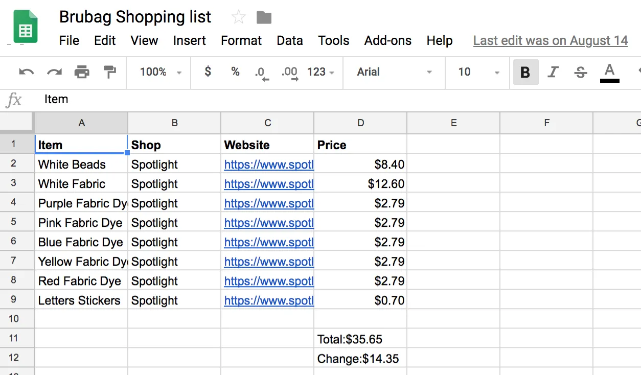This screenshot has height=375, width=641.
Task: Open the 123 more formats dropdown
Action: click(x=320, y=72)
